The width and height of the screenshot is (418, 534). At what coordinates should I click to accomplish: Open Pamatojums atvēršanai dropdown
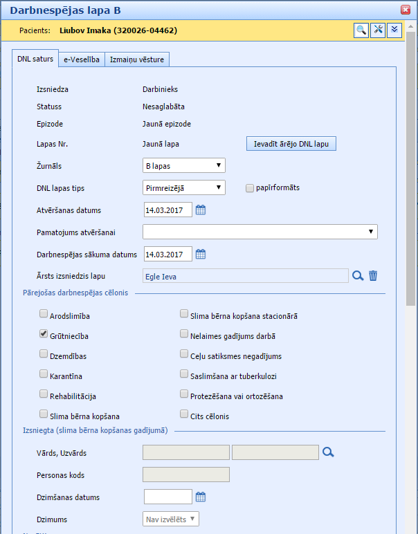[x=260, y=232]
